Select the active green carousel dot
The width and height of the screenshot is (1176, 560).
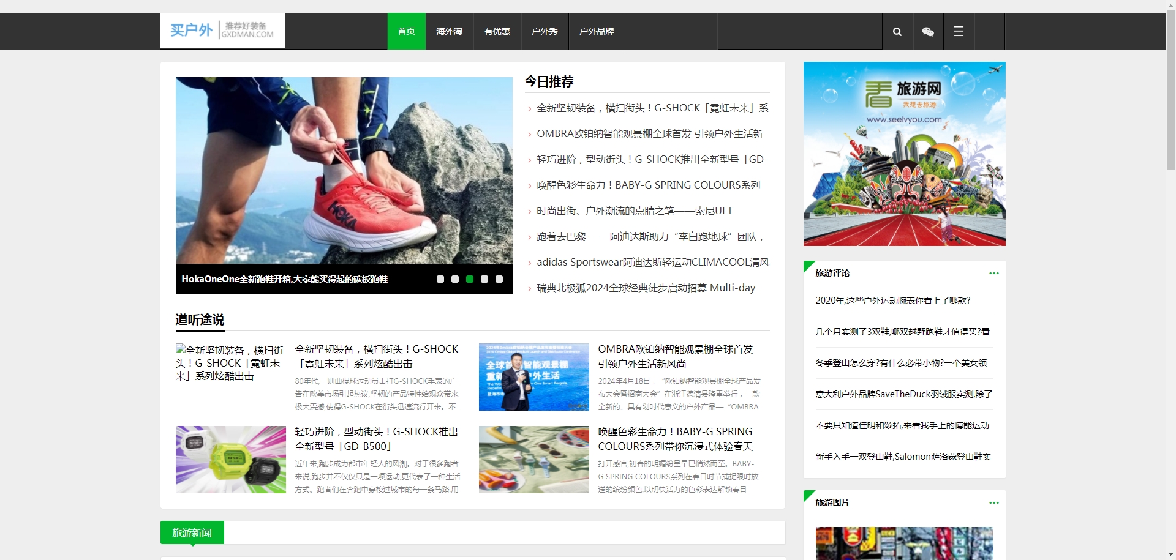(469, 279)
